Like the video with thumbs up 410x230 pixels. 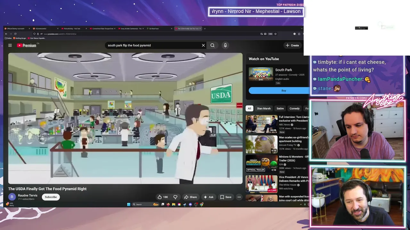tap(163, 197)
